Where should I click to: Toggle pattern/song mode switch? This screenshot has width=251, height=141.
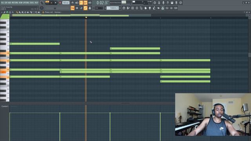[47, 3]
